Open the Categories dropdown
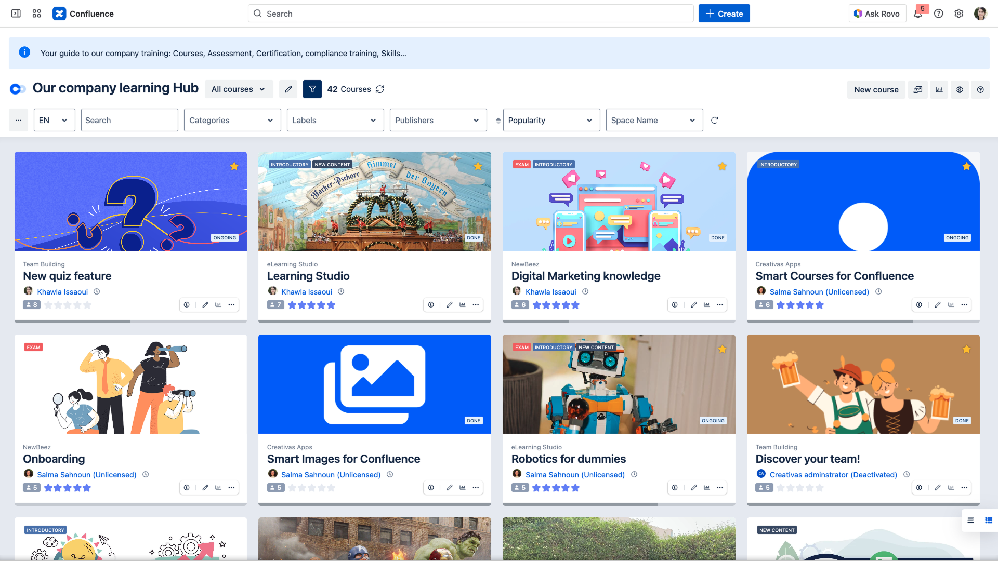This screenshot has width=998, height=561. tap(232, 120)
